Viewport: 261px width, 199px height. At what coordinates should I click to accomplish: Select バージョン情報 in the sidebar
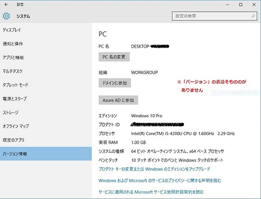tap(46, 154)
